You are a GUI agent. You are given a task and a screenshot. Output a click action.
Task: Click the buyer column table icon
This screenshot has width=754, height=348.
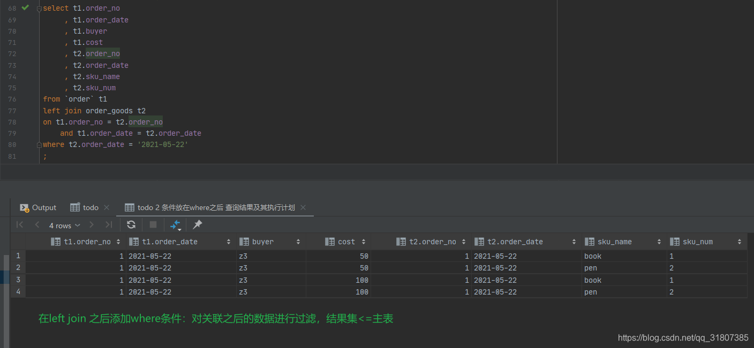[244, 242]
